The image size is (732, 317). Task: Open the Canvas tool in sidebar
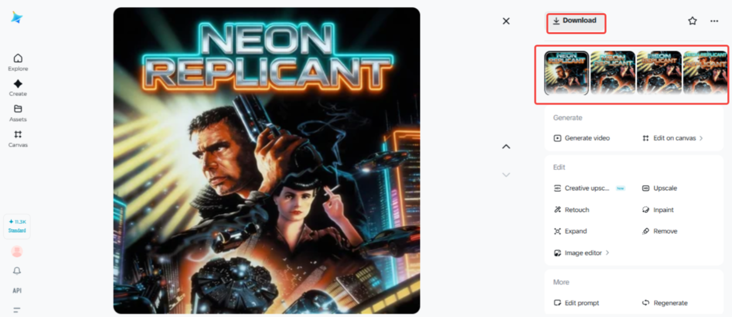pos(18,139)
